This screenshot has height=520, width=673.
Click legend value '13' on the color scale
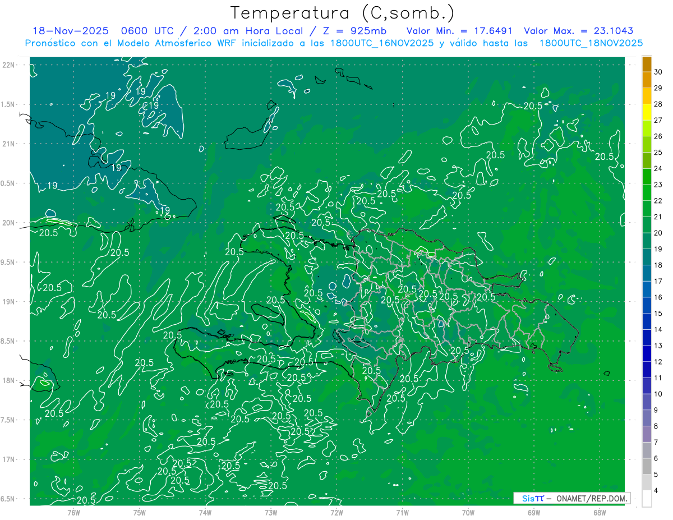point(658,346)
